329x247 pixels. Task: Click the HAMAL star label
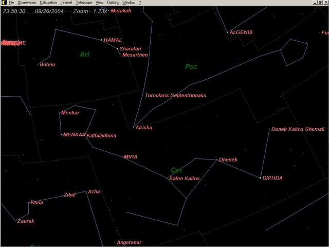click(x=113, y=40)
